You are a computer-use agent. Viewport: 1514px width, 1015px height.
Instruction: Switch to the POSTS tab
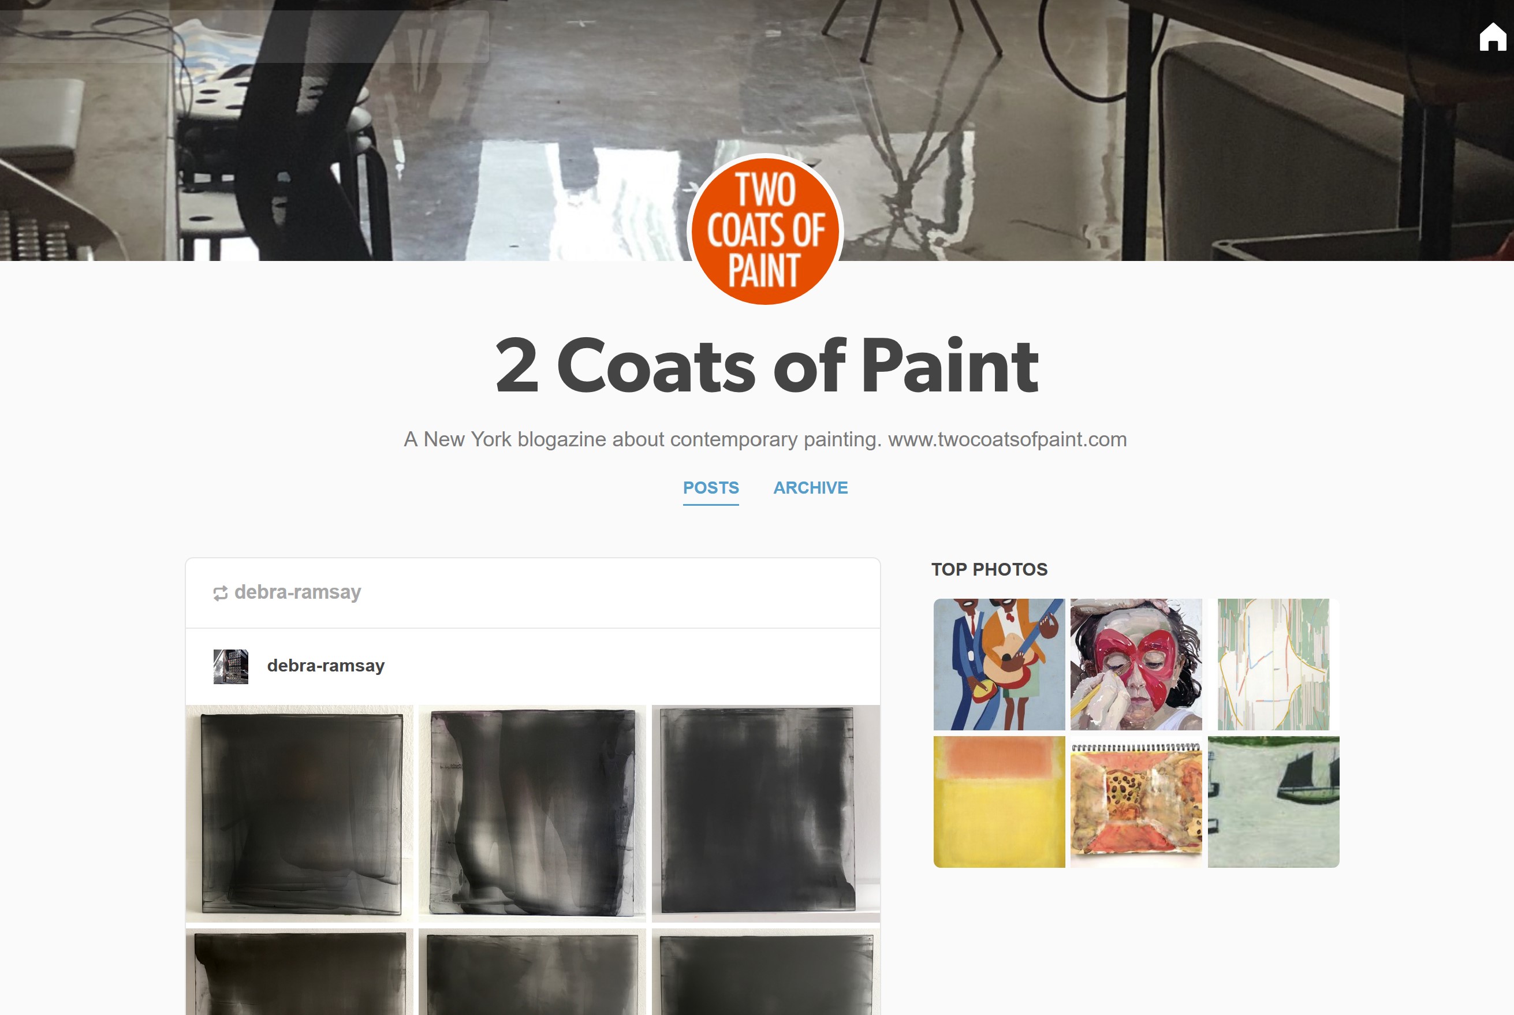click(x=711, y=487)
